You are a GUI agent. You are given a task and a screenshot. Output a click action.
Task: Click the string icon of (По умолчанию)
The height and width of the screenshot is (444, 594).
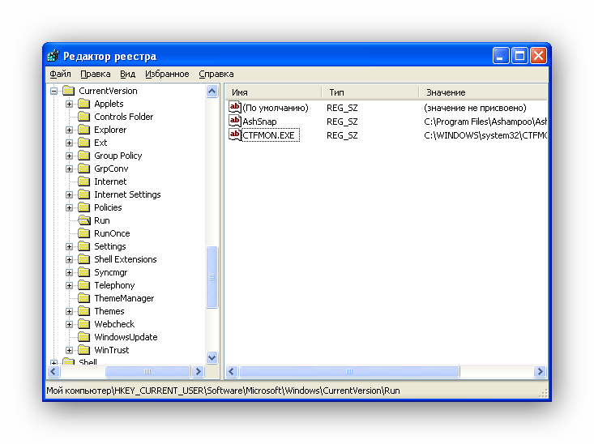235,108
